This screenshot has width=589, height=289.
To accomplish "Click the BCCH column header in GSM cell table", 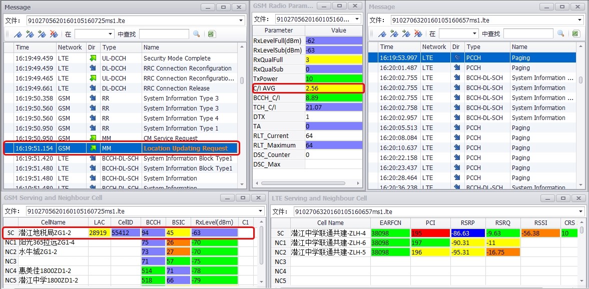I will pos(153,222).
